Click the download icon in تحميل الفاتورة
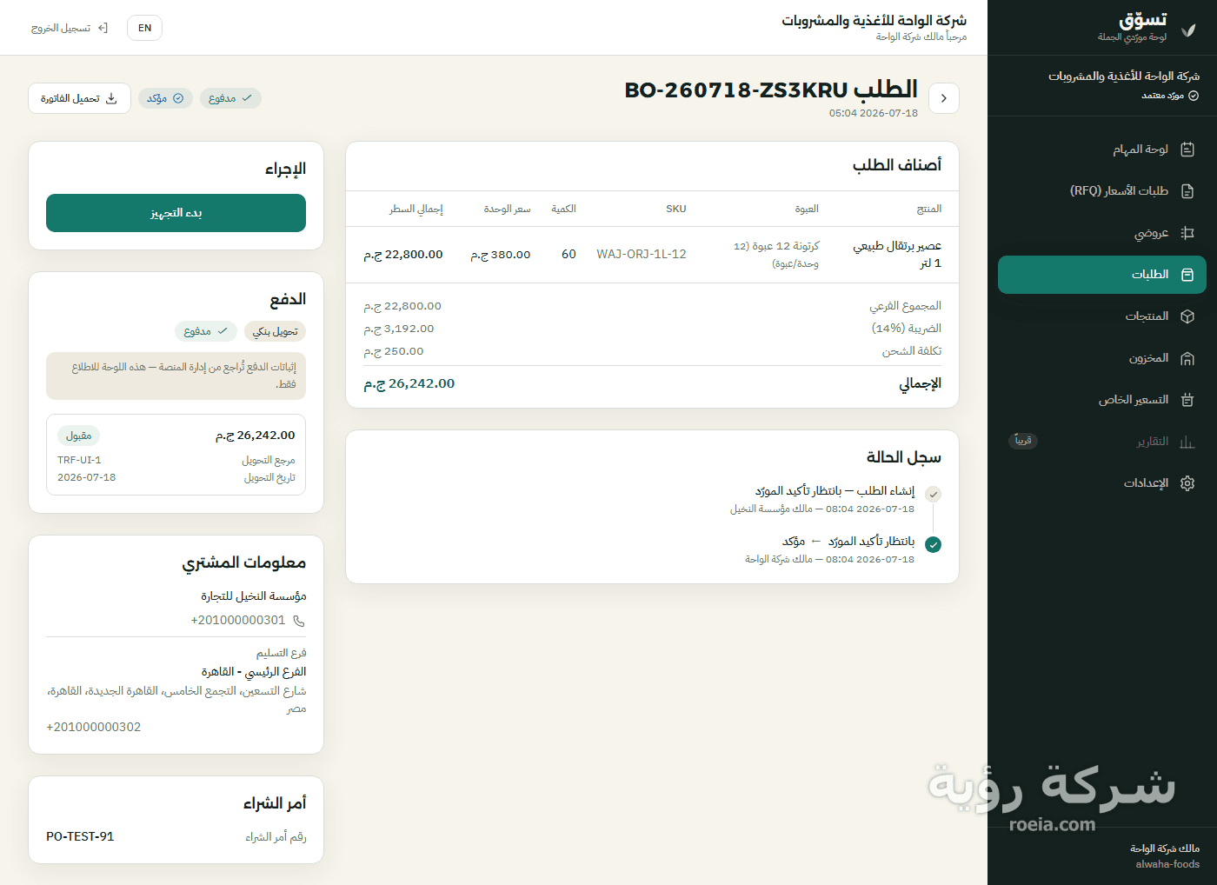Image resolution: width=1217 pixels, height=885 pixels. click(x=111, y=98)
